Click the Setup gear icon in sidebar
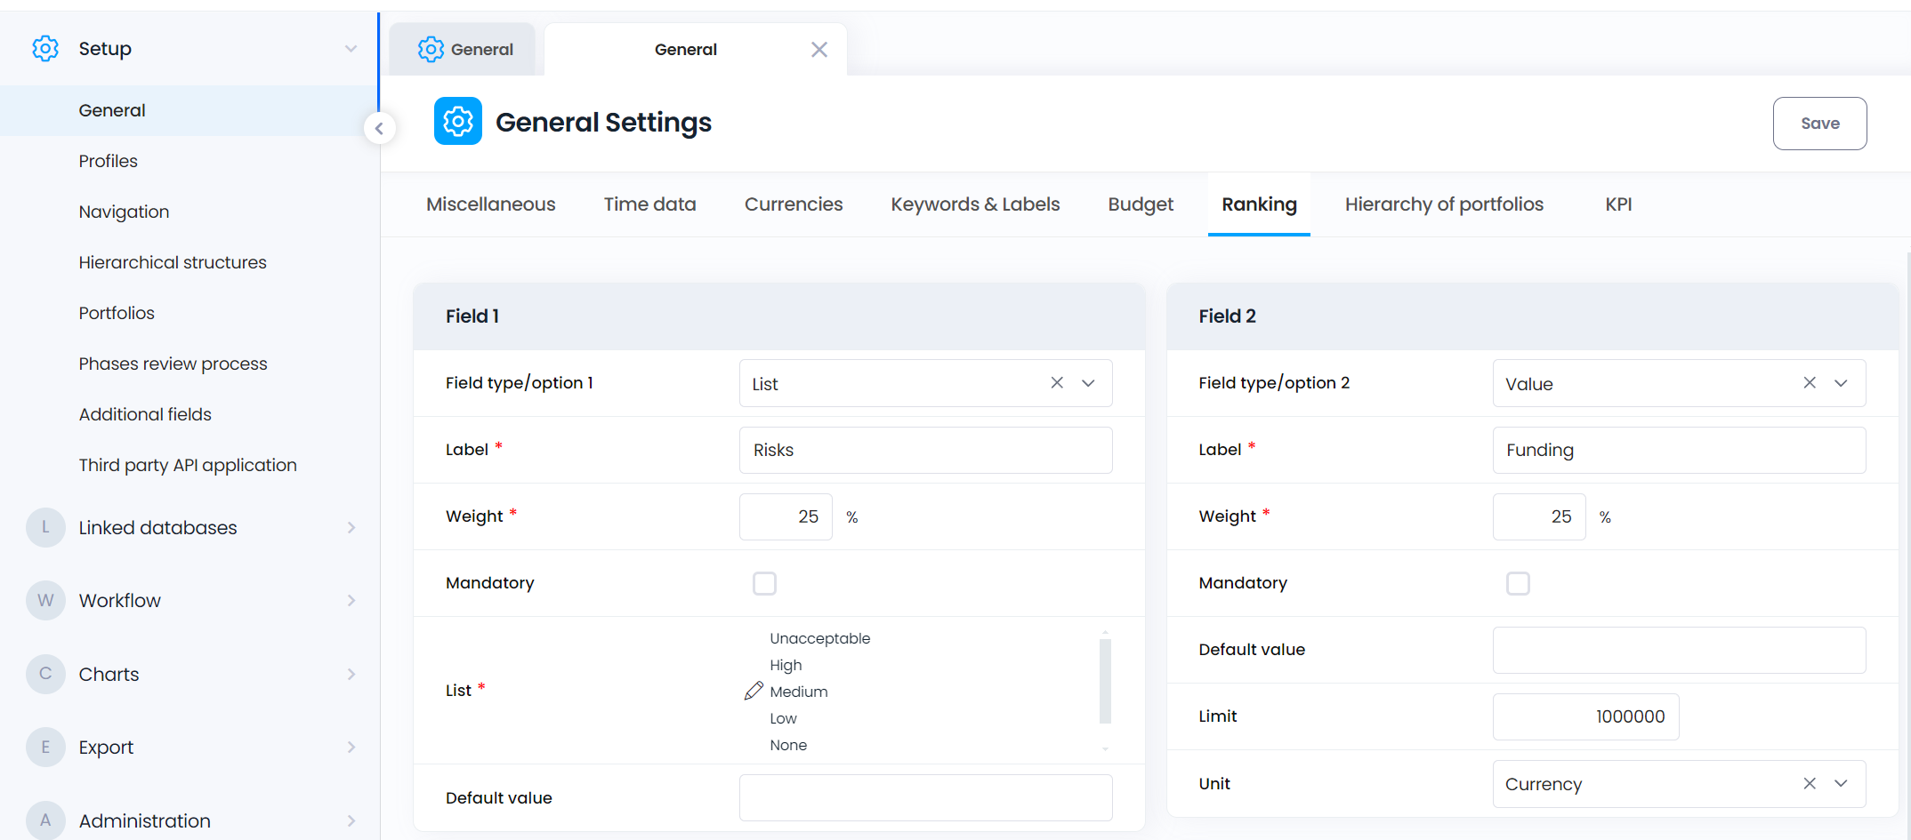The width and height of the screenshot is (1911, 840). tap(45, 49)
